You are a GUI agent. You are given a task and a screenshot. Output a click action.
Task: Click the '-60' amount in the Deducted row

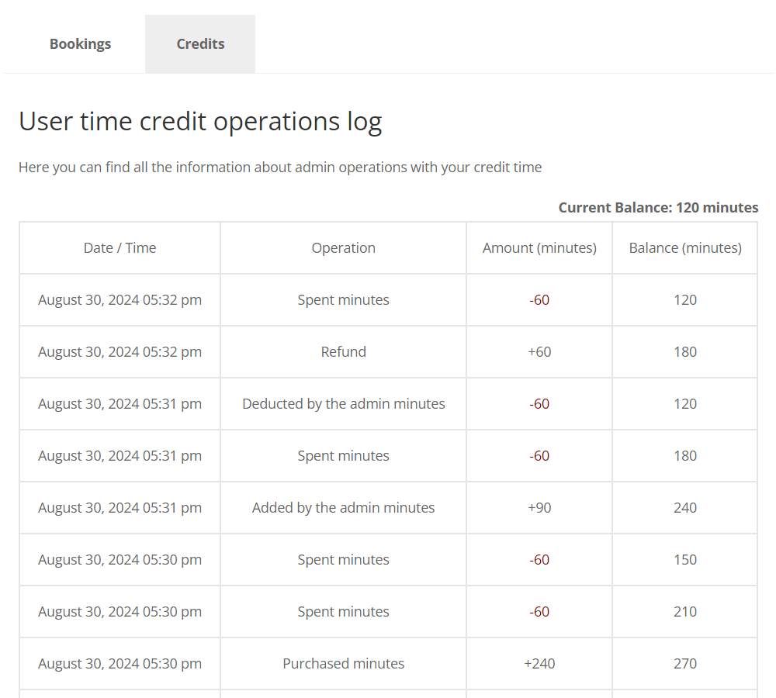point(539,403)
